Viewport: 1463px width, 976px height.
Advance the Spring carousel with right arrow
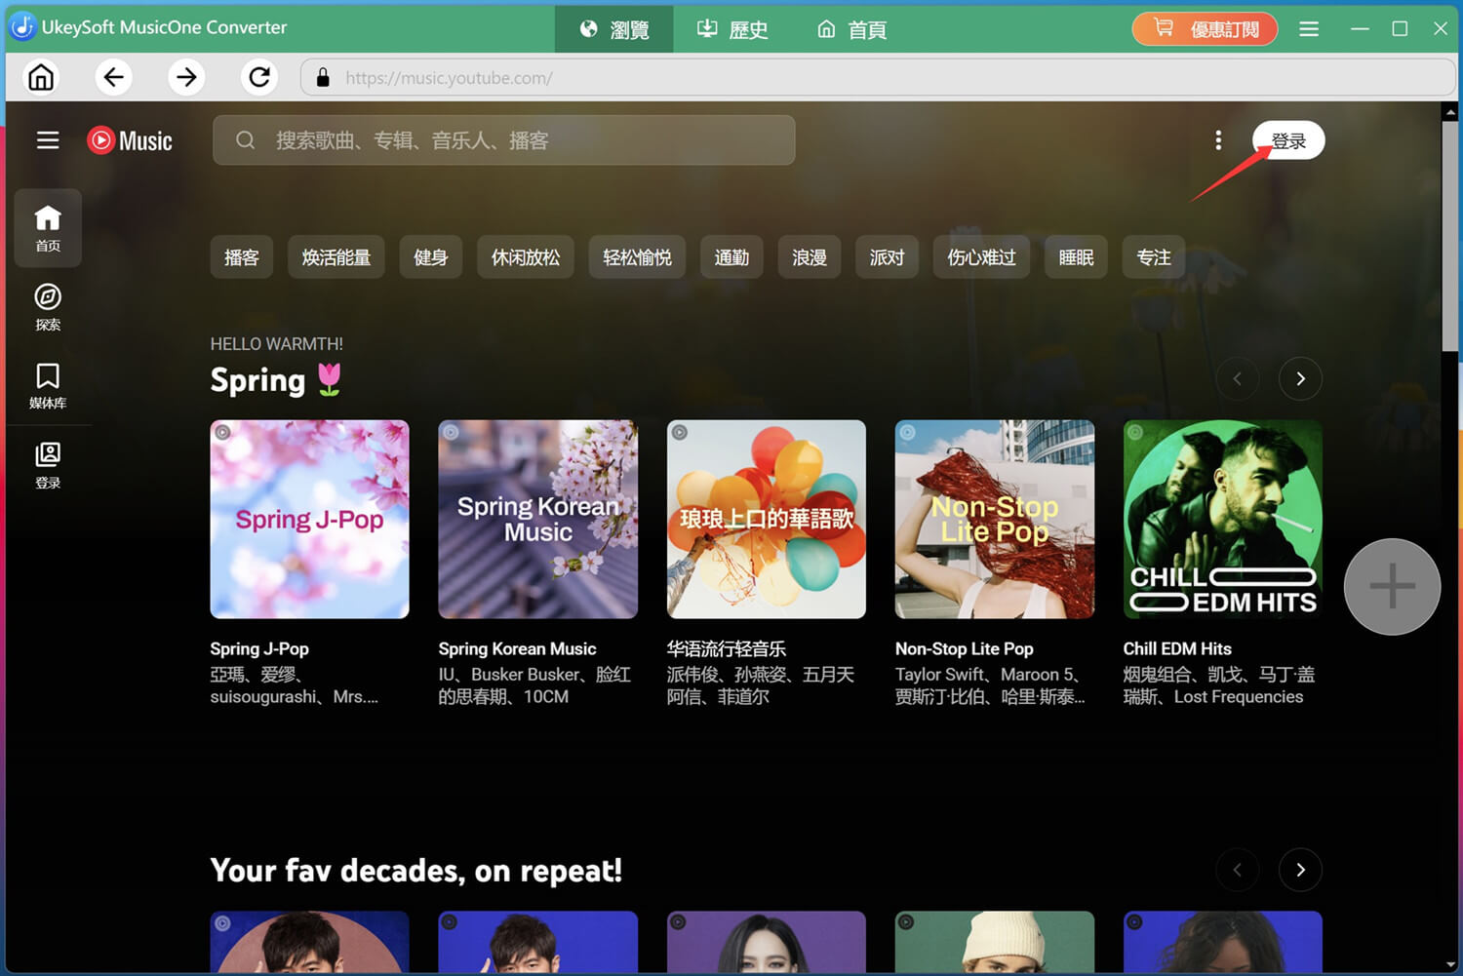coord(1300,378)
